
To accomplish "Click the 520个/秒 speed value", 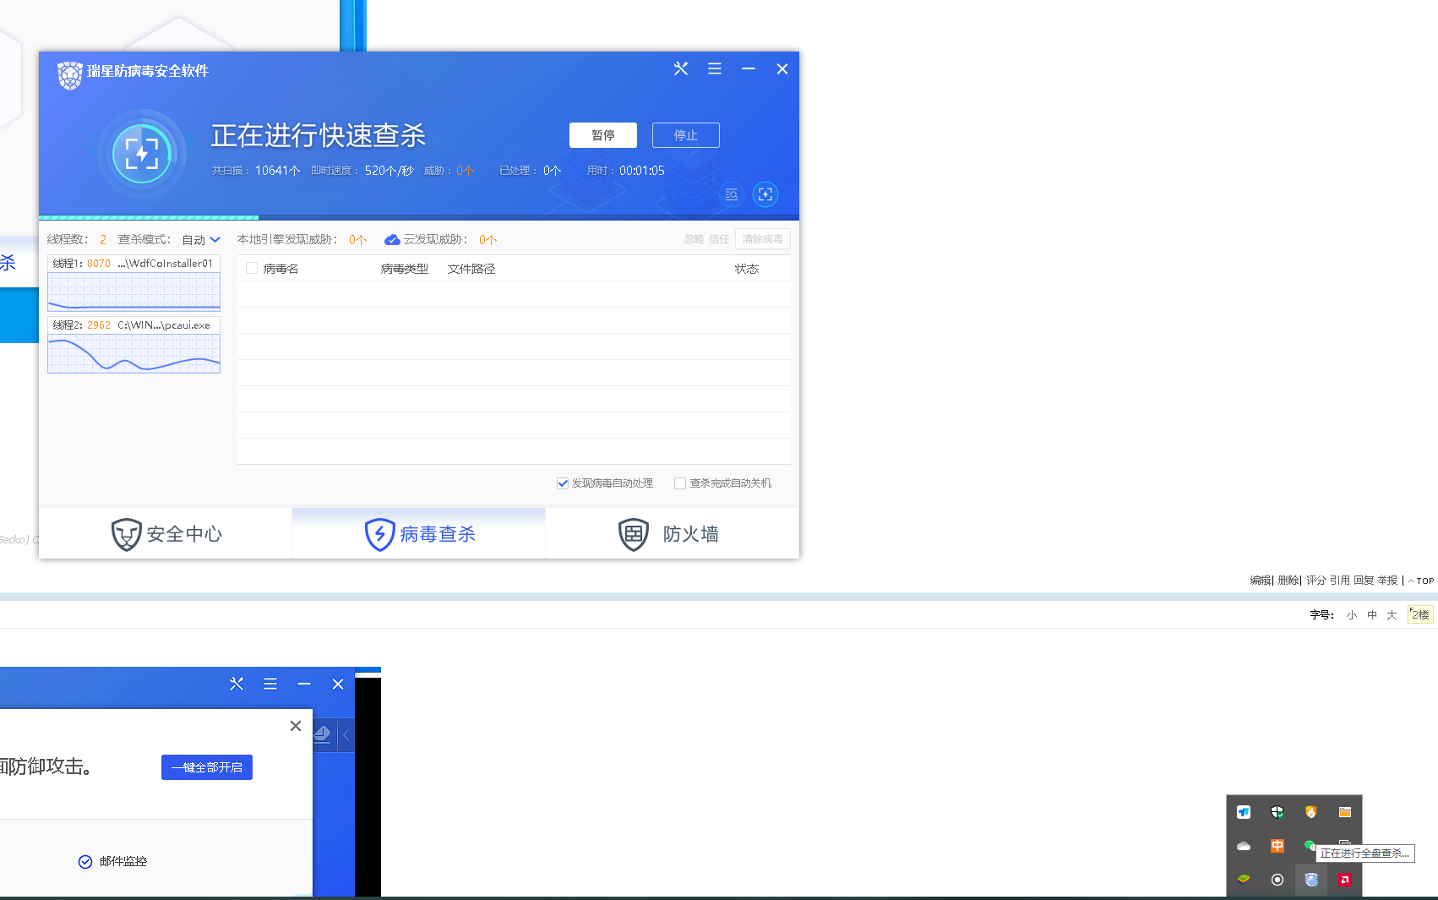I will 389,171.
